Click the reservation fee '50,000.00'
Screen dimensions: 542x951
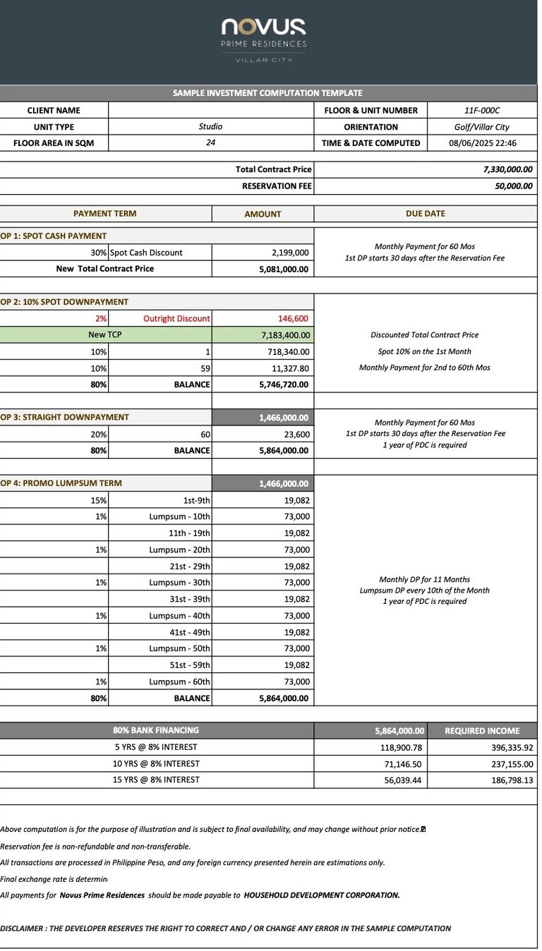[x=514, y=186]
